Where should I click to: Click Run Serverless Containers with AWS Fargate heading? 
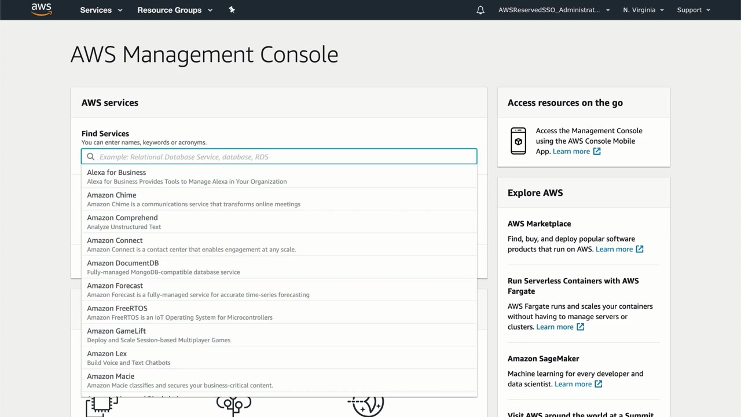point(573,286)
